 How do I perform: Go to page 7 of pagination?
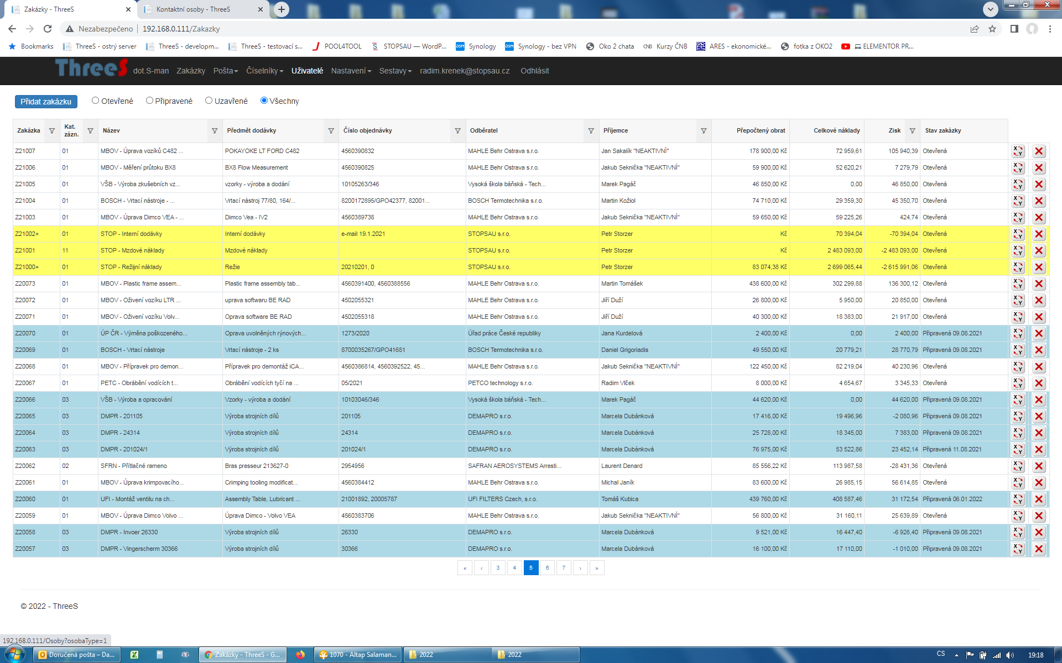click(x=564, y=567)
